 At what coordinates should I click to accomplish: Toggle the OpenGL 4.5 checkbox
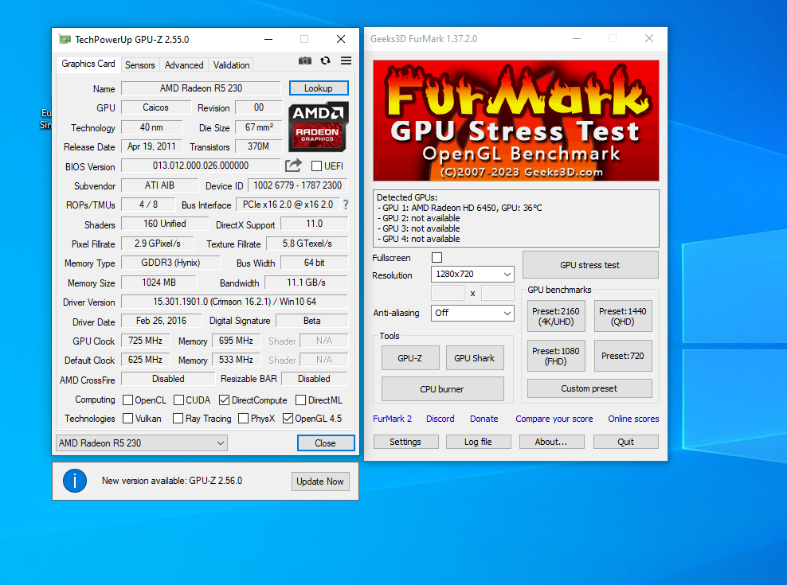tap(288, 419)
